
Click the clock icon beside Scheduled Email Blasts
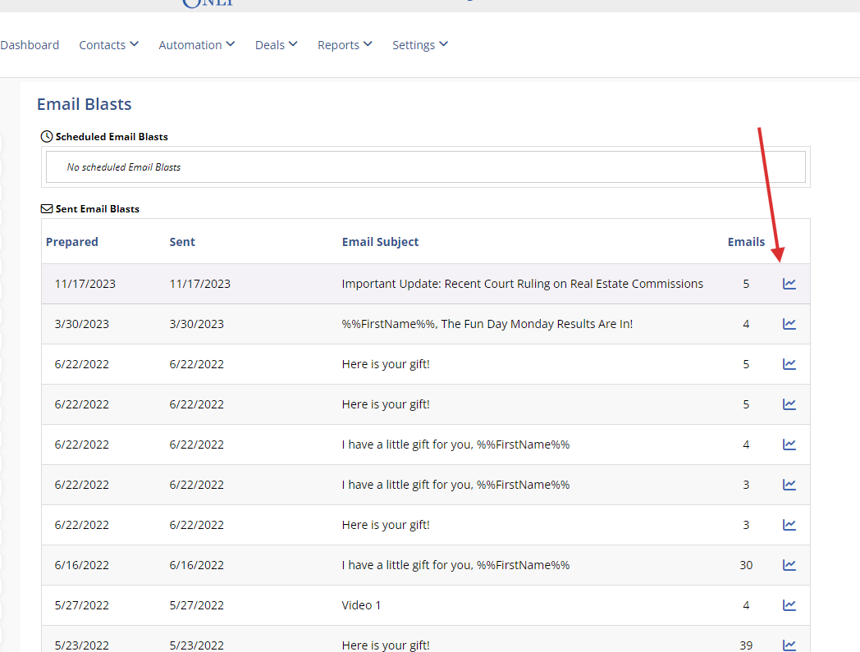click(x=47, y=136)
